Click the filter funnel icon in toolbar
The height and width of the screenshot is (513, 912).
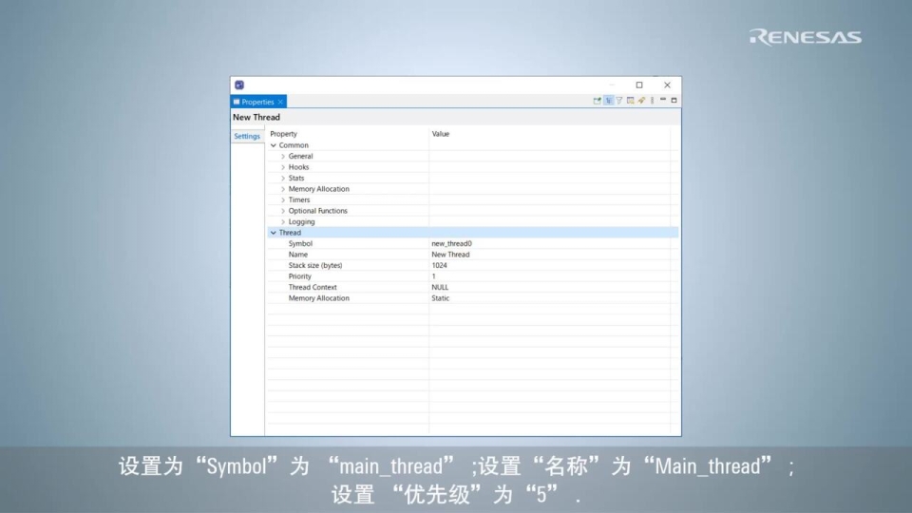point(618,101)
